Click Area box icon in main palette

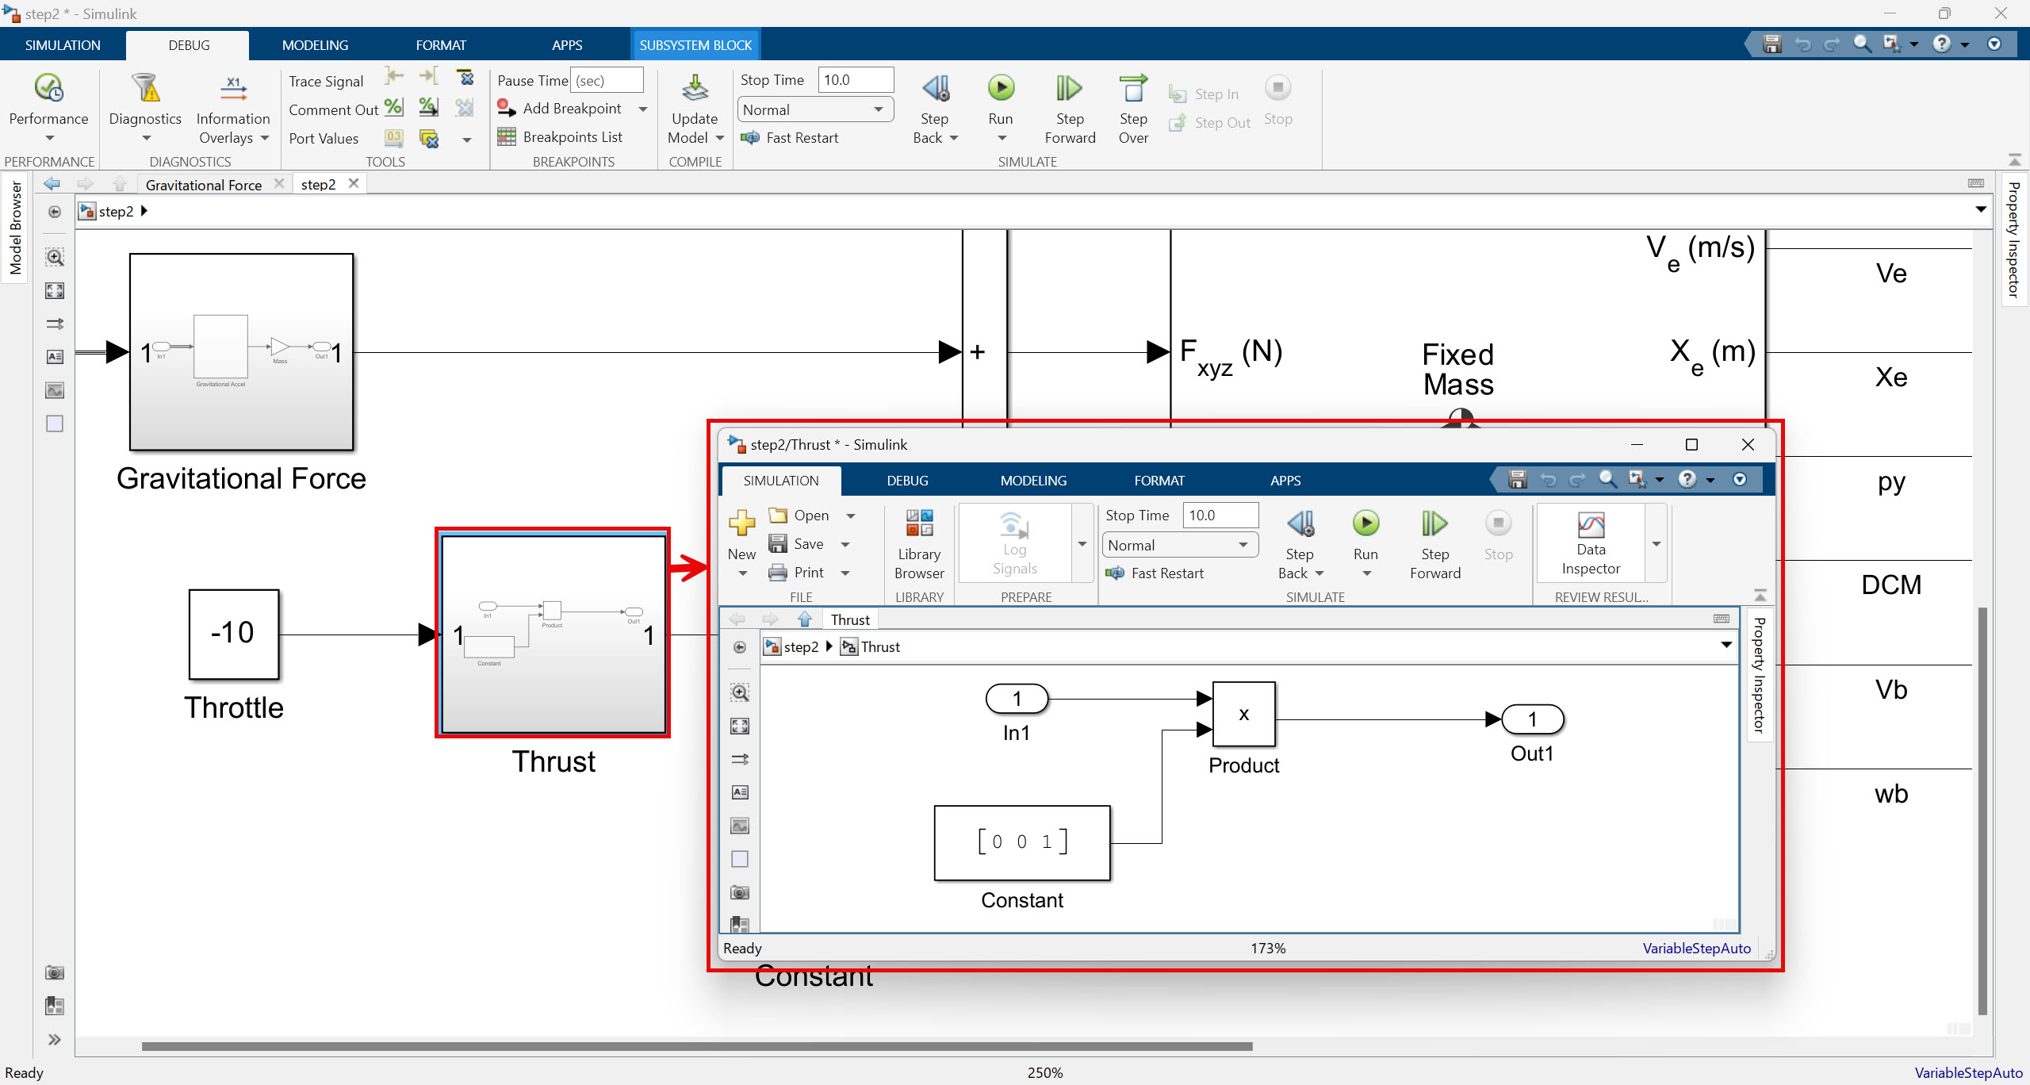click(x=55, y=424)
